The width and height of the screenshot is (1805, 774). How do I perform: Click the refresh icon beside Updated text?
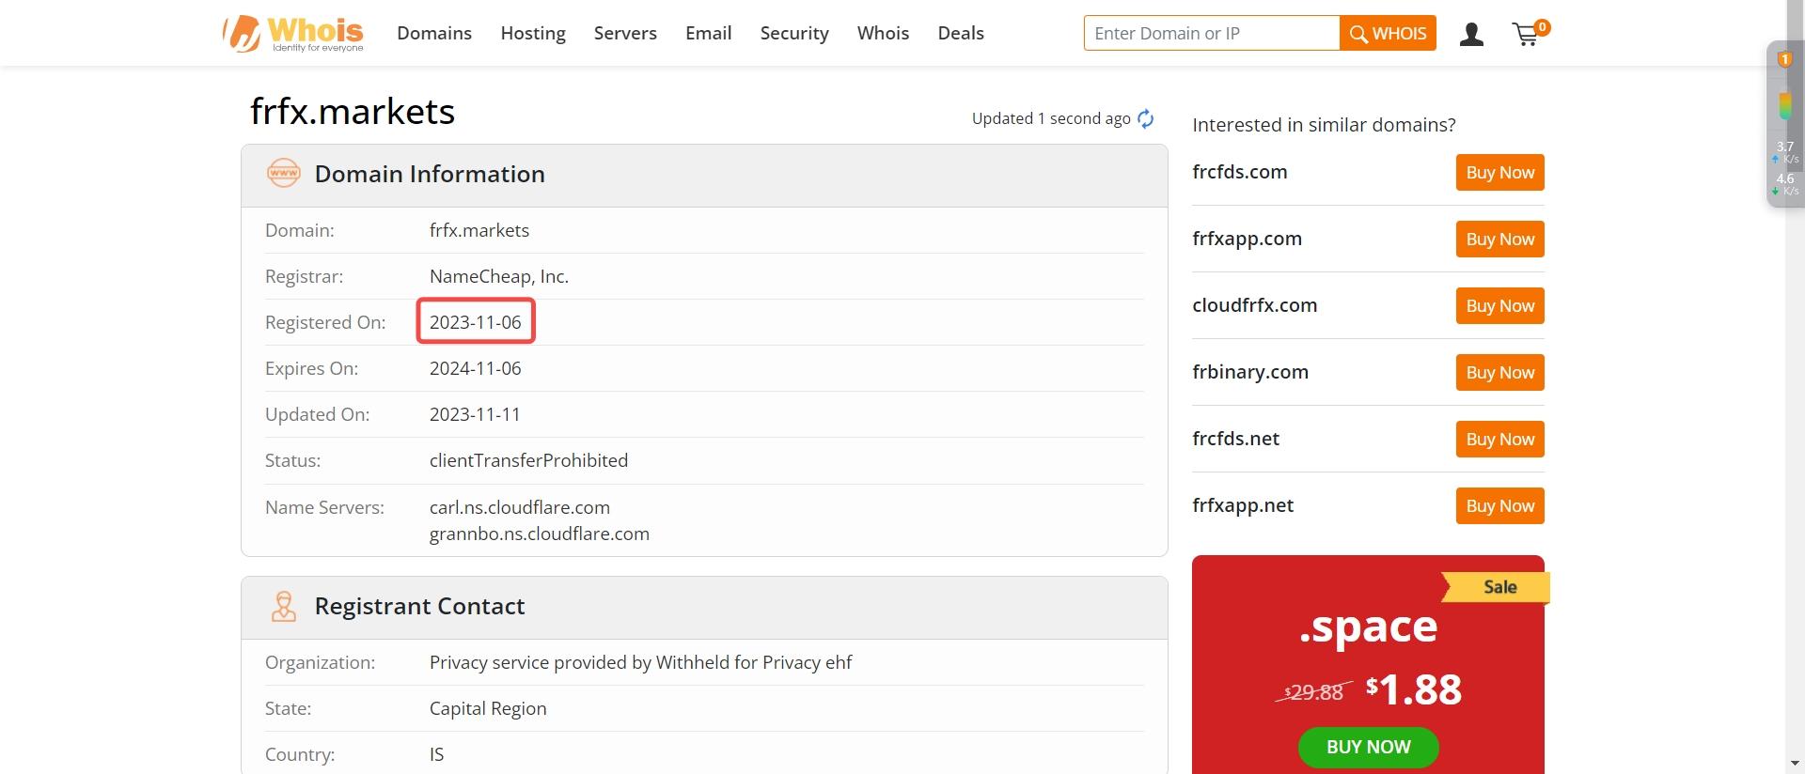1145,118
